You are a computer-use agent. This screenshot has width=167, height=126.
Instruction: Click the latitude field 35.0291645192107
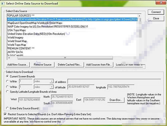click(x=81, y=87)
